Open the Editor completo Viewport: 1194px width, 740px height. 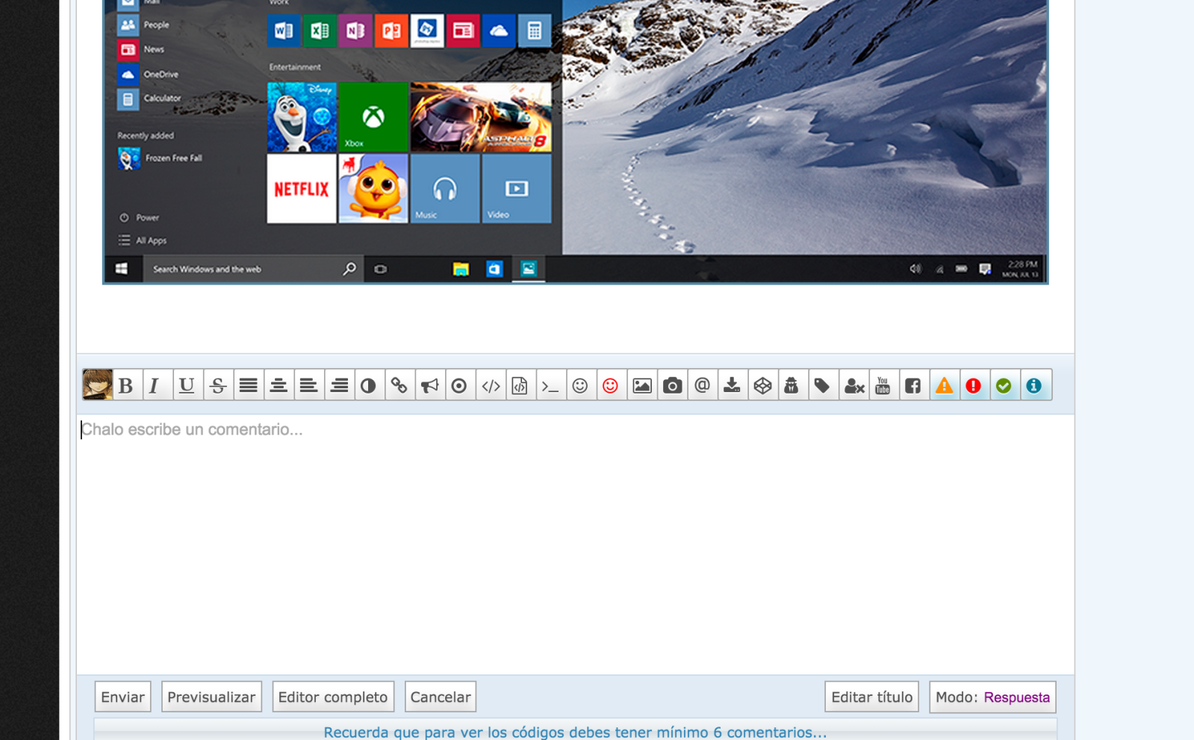(x=333, y=697)
